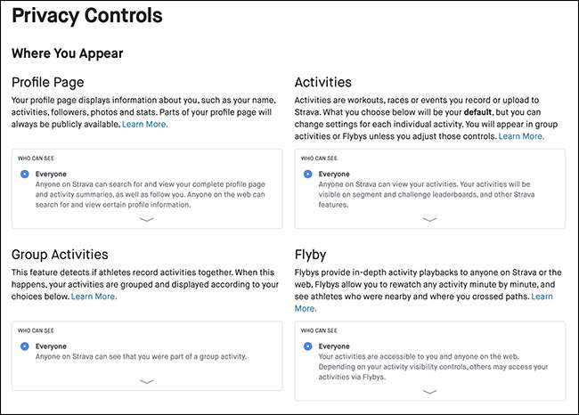Select Everyone radio for Activities
The height and width of the screenshot is (415, 579).
307,175
